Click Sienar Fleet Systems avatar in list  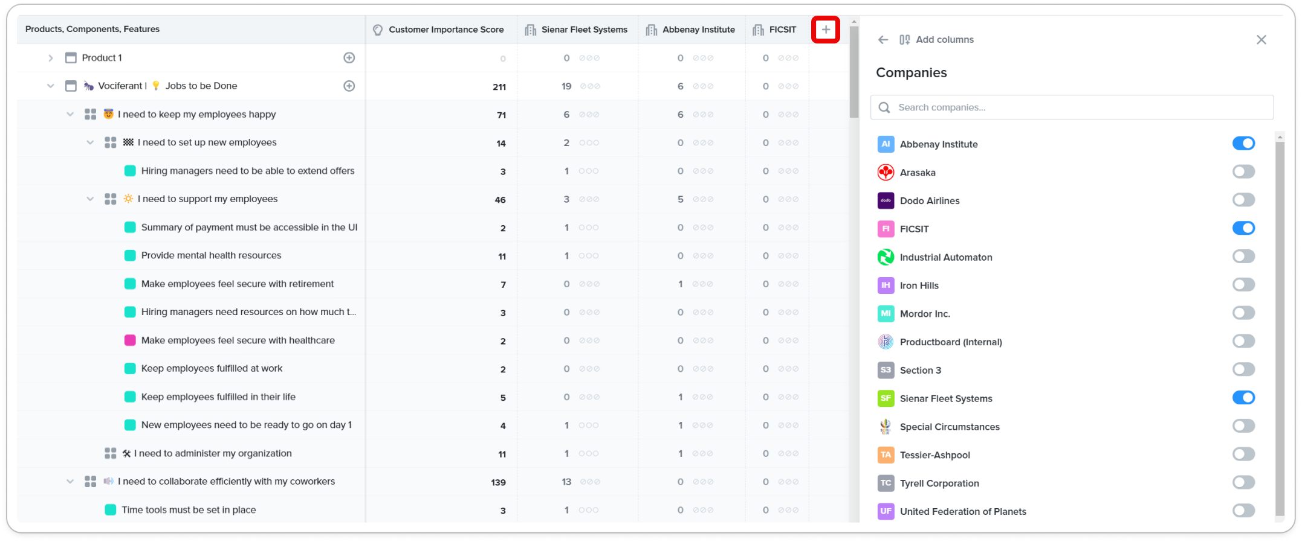(886, 398)
